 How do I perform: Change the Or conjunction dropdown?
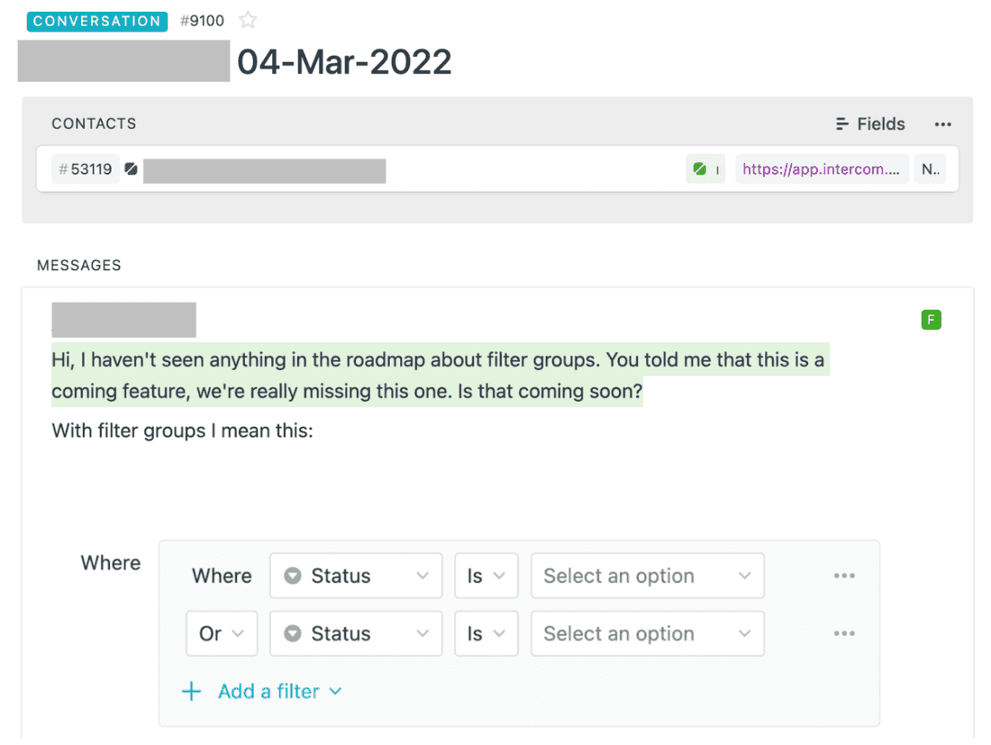[222, 633]
